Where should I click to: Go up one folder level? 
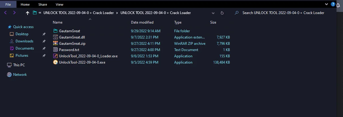(28, 13)
